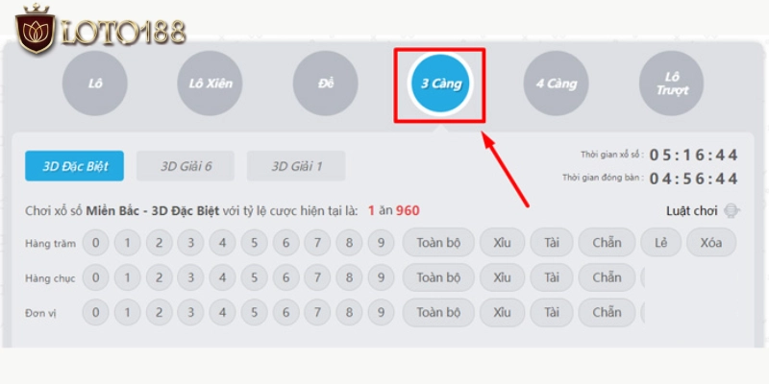Select the Đề game circle

coord(325,84)
